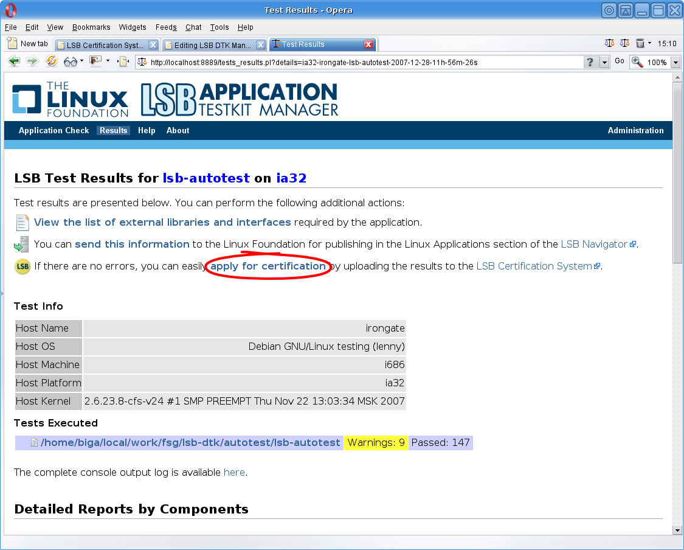Open the File menu
The image size is (684, 550).
[x=10, y=27]
